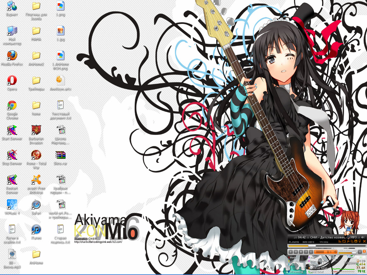Viewport: 367px width, 275px height.
Task: Select Старая подпись.txt file
Action: click(61, 234)
